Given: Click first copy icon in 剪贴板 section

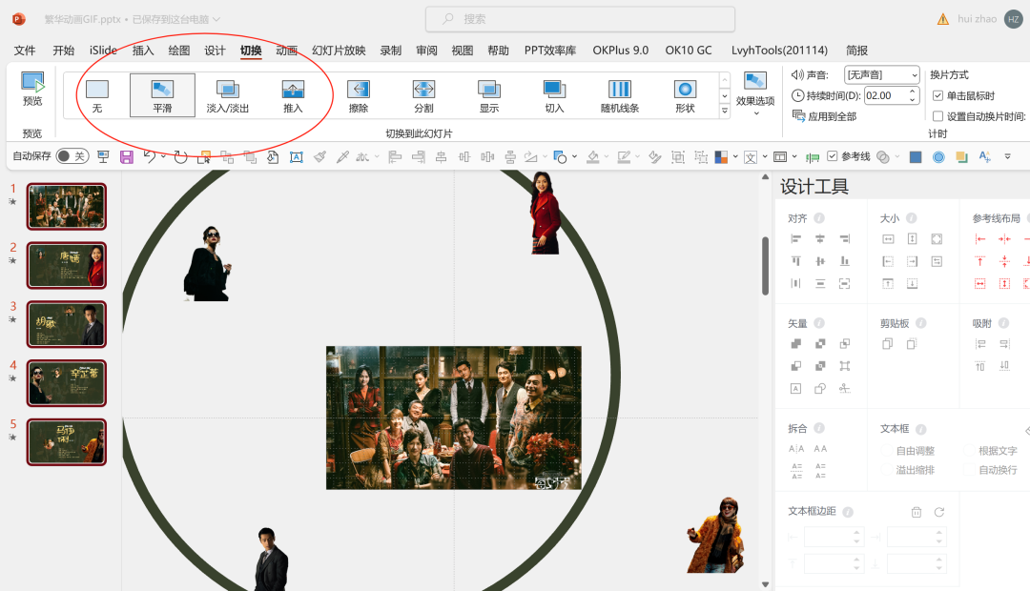Looking at the screenshot, I should (888, 343).
